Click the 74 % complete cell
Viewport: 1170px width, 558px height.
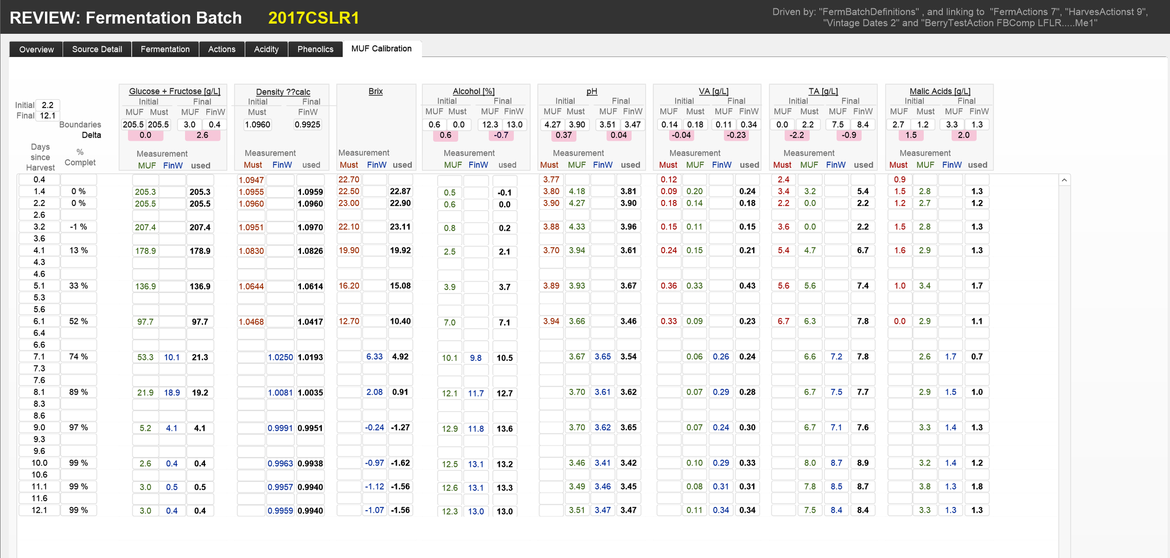coord(79,357)
